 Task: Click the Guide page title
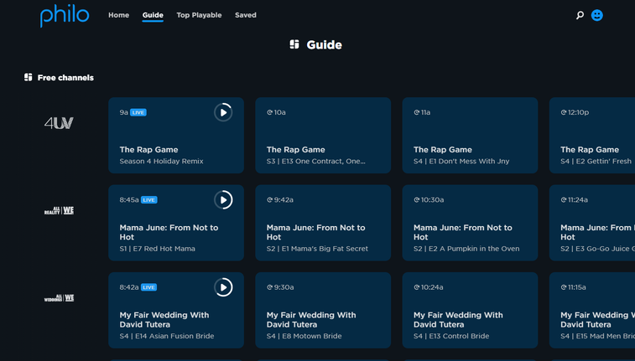click(325, 45)
